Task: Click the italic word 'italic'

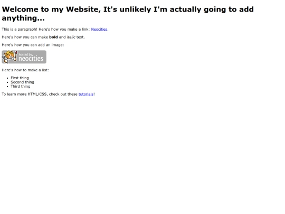Action: (71, 37)
